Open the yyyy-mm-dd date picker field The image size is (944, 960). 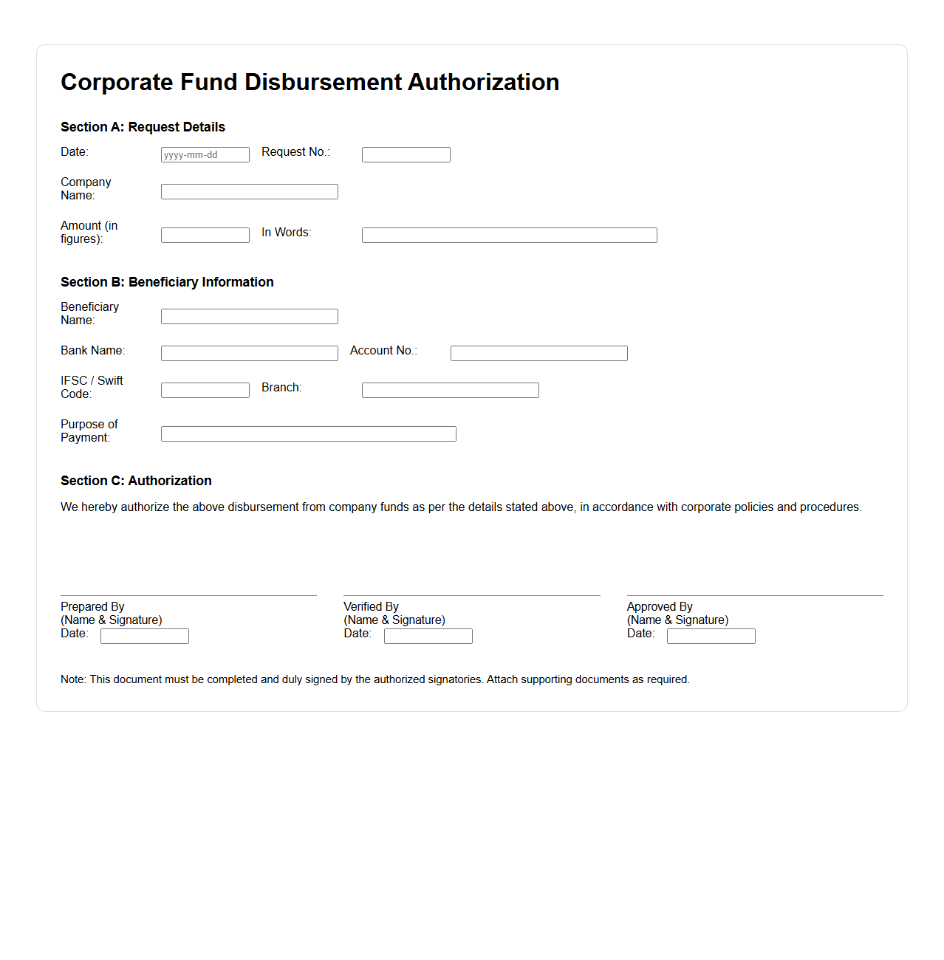205,154
